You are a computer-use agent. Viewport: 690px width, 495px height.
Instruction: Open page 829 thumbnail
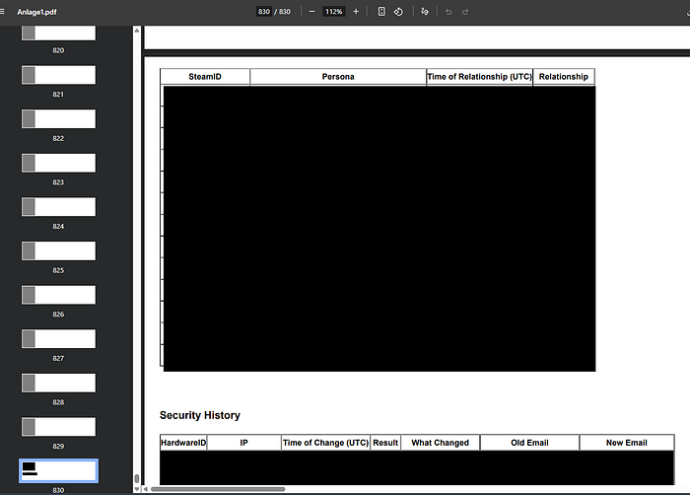coord(58,427)
